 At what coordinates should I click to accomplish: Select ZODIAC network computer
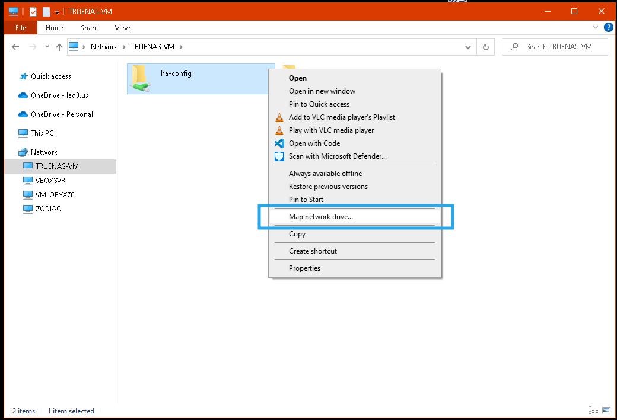pos(42,209)
